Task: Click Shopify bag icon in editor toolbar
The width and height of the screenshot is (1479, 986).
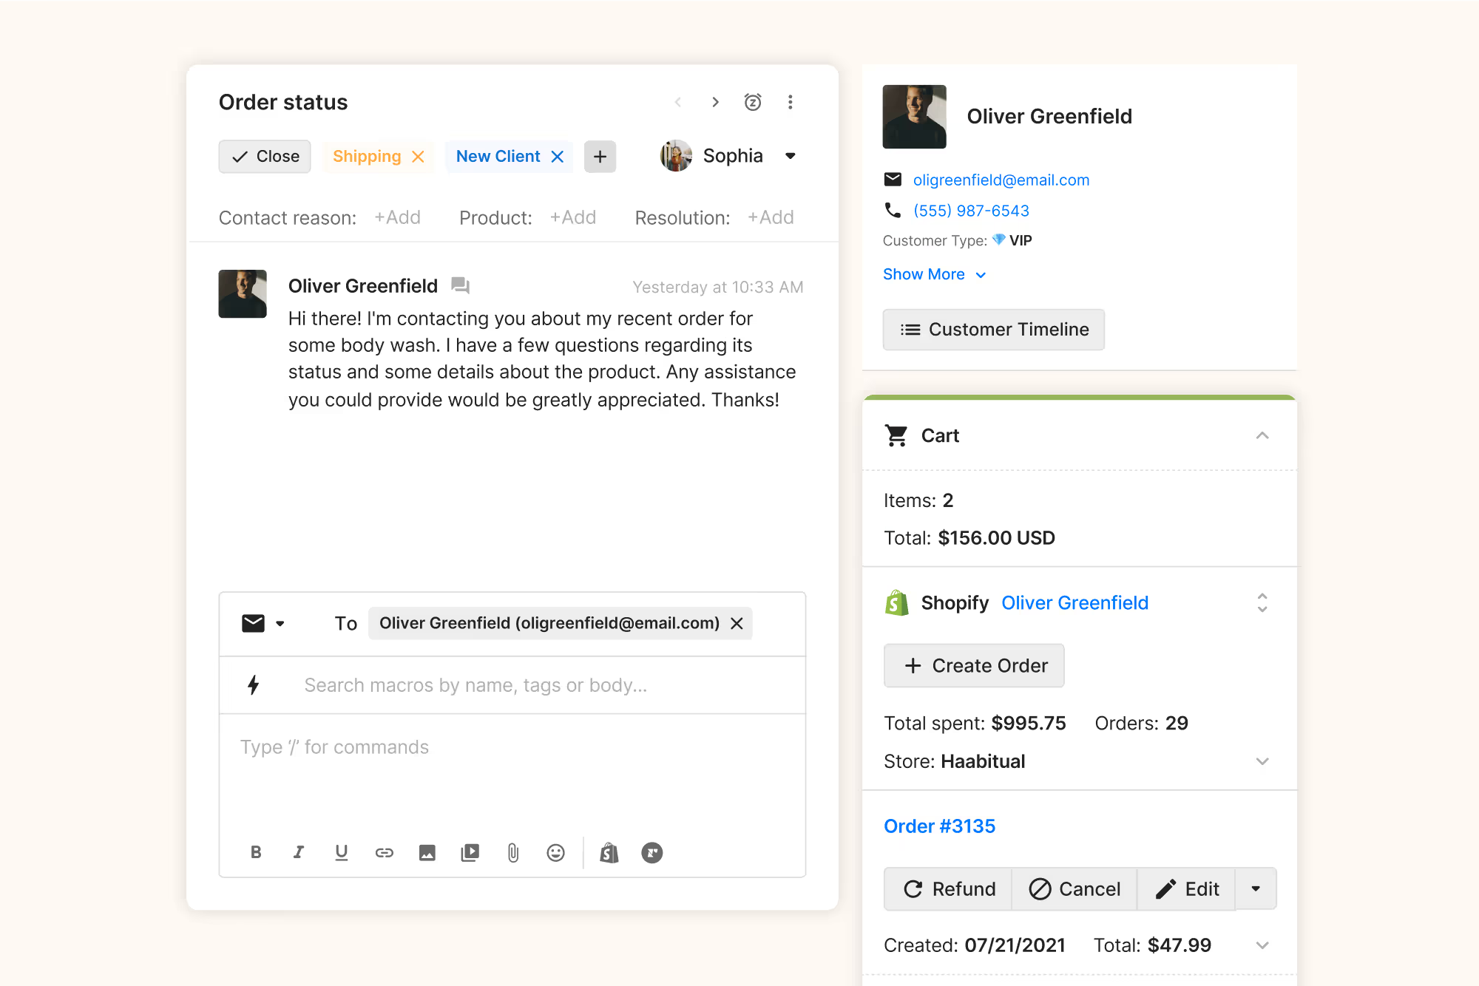Action: coord(609,853)
